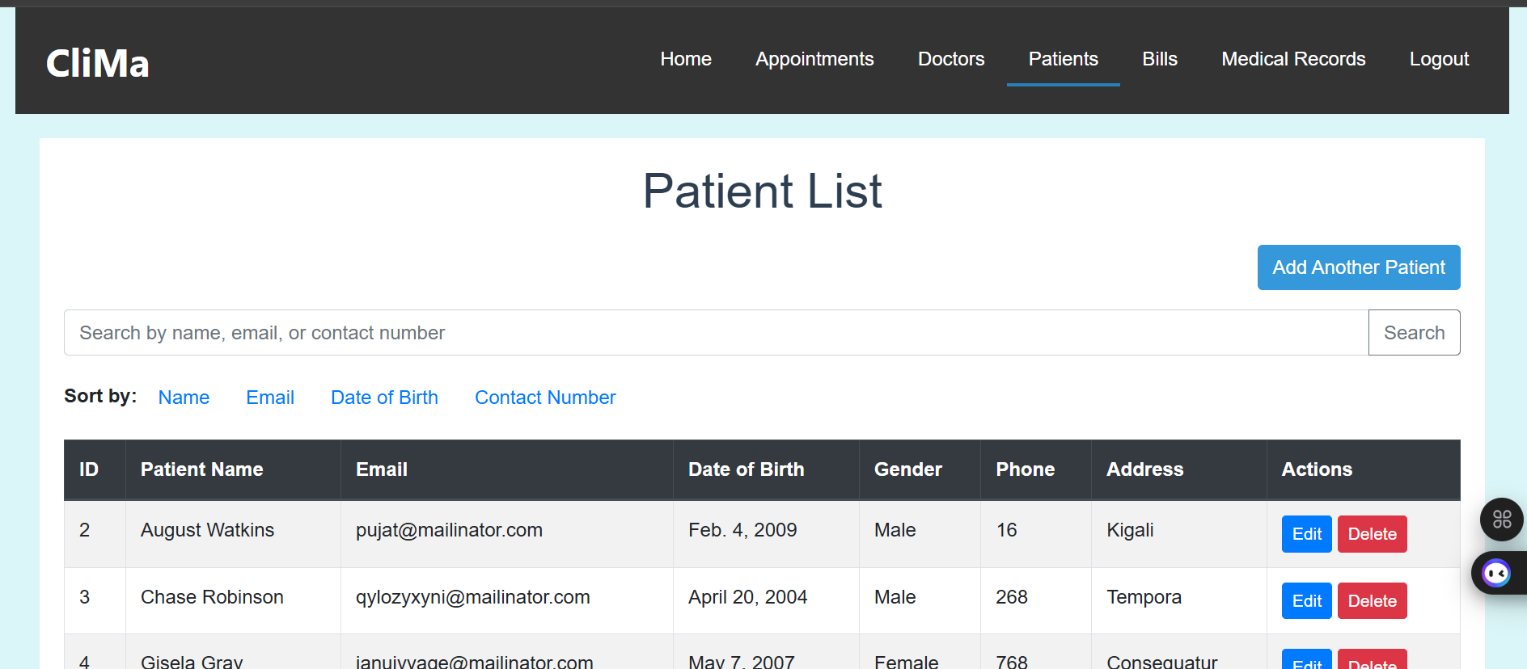Viewport: 1527px width, 669px height.
Task: Navigate to Bills
Action: point(1160,59)
